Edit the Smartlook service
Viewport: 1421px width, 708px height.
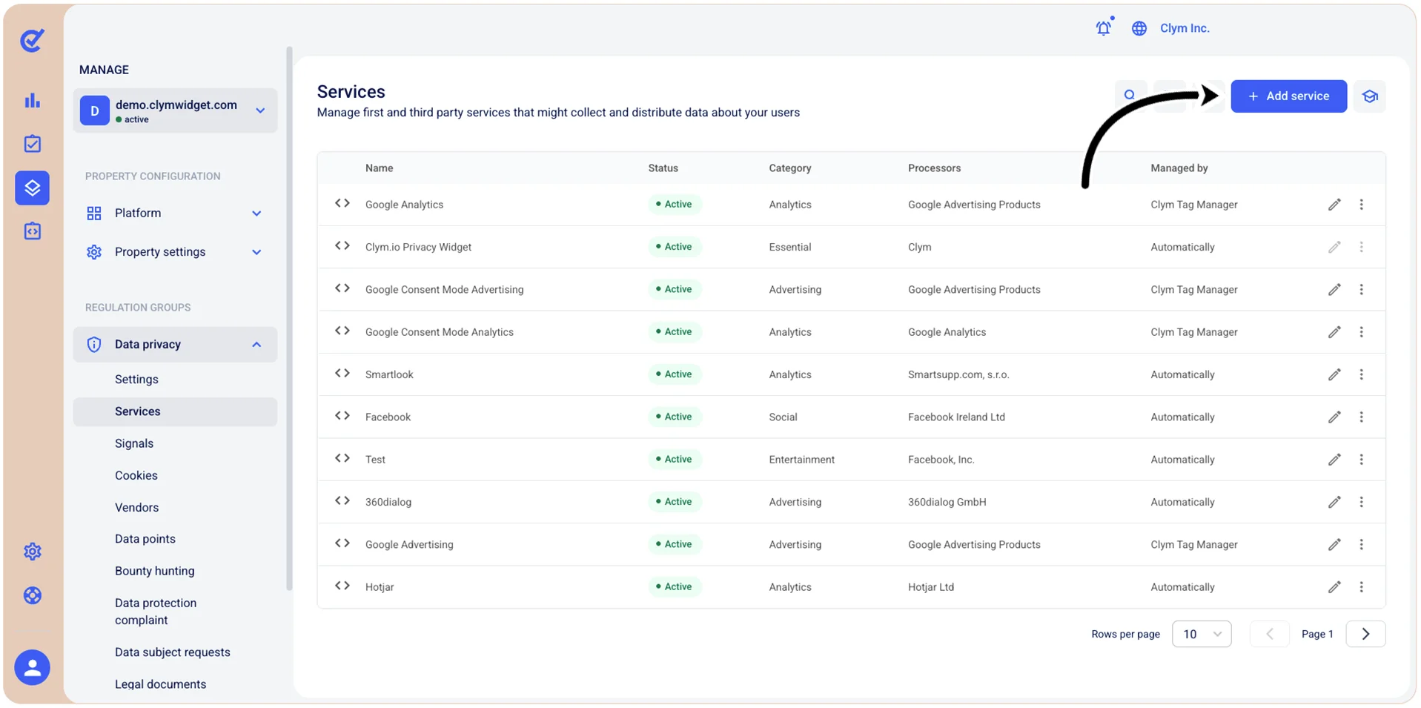click(x=1334, y=374)
